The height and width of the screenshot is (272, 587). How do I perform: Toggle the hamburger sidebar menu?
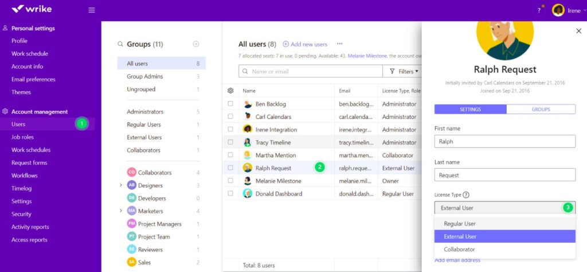pyautogui.click(x=92, y=10)
